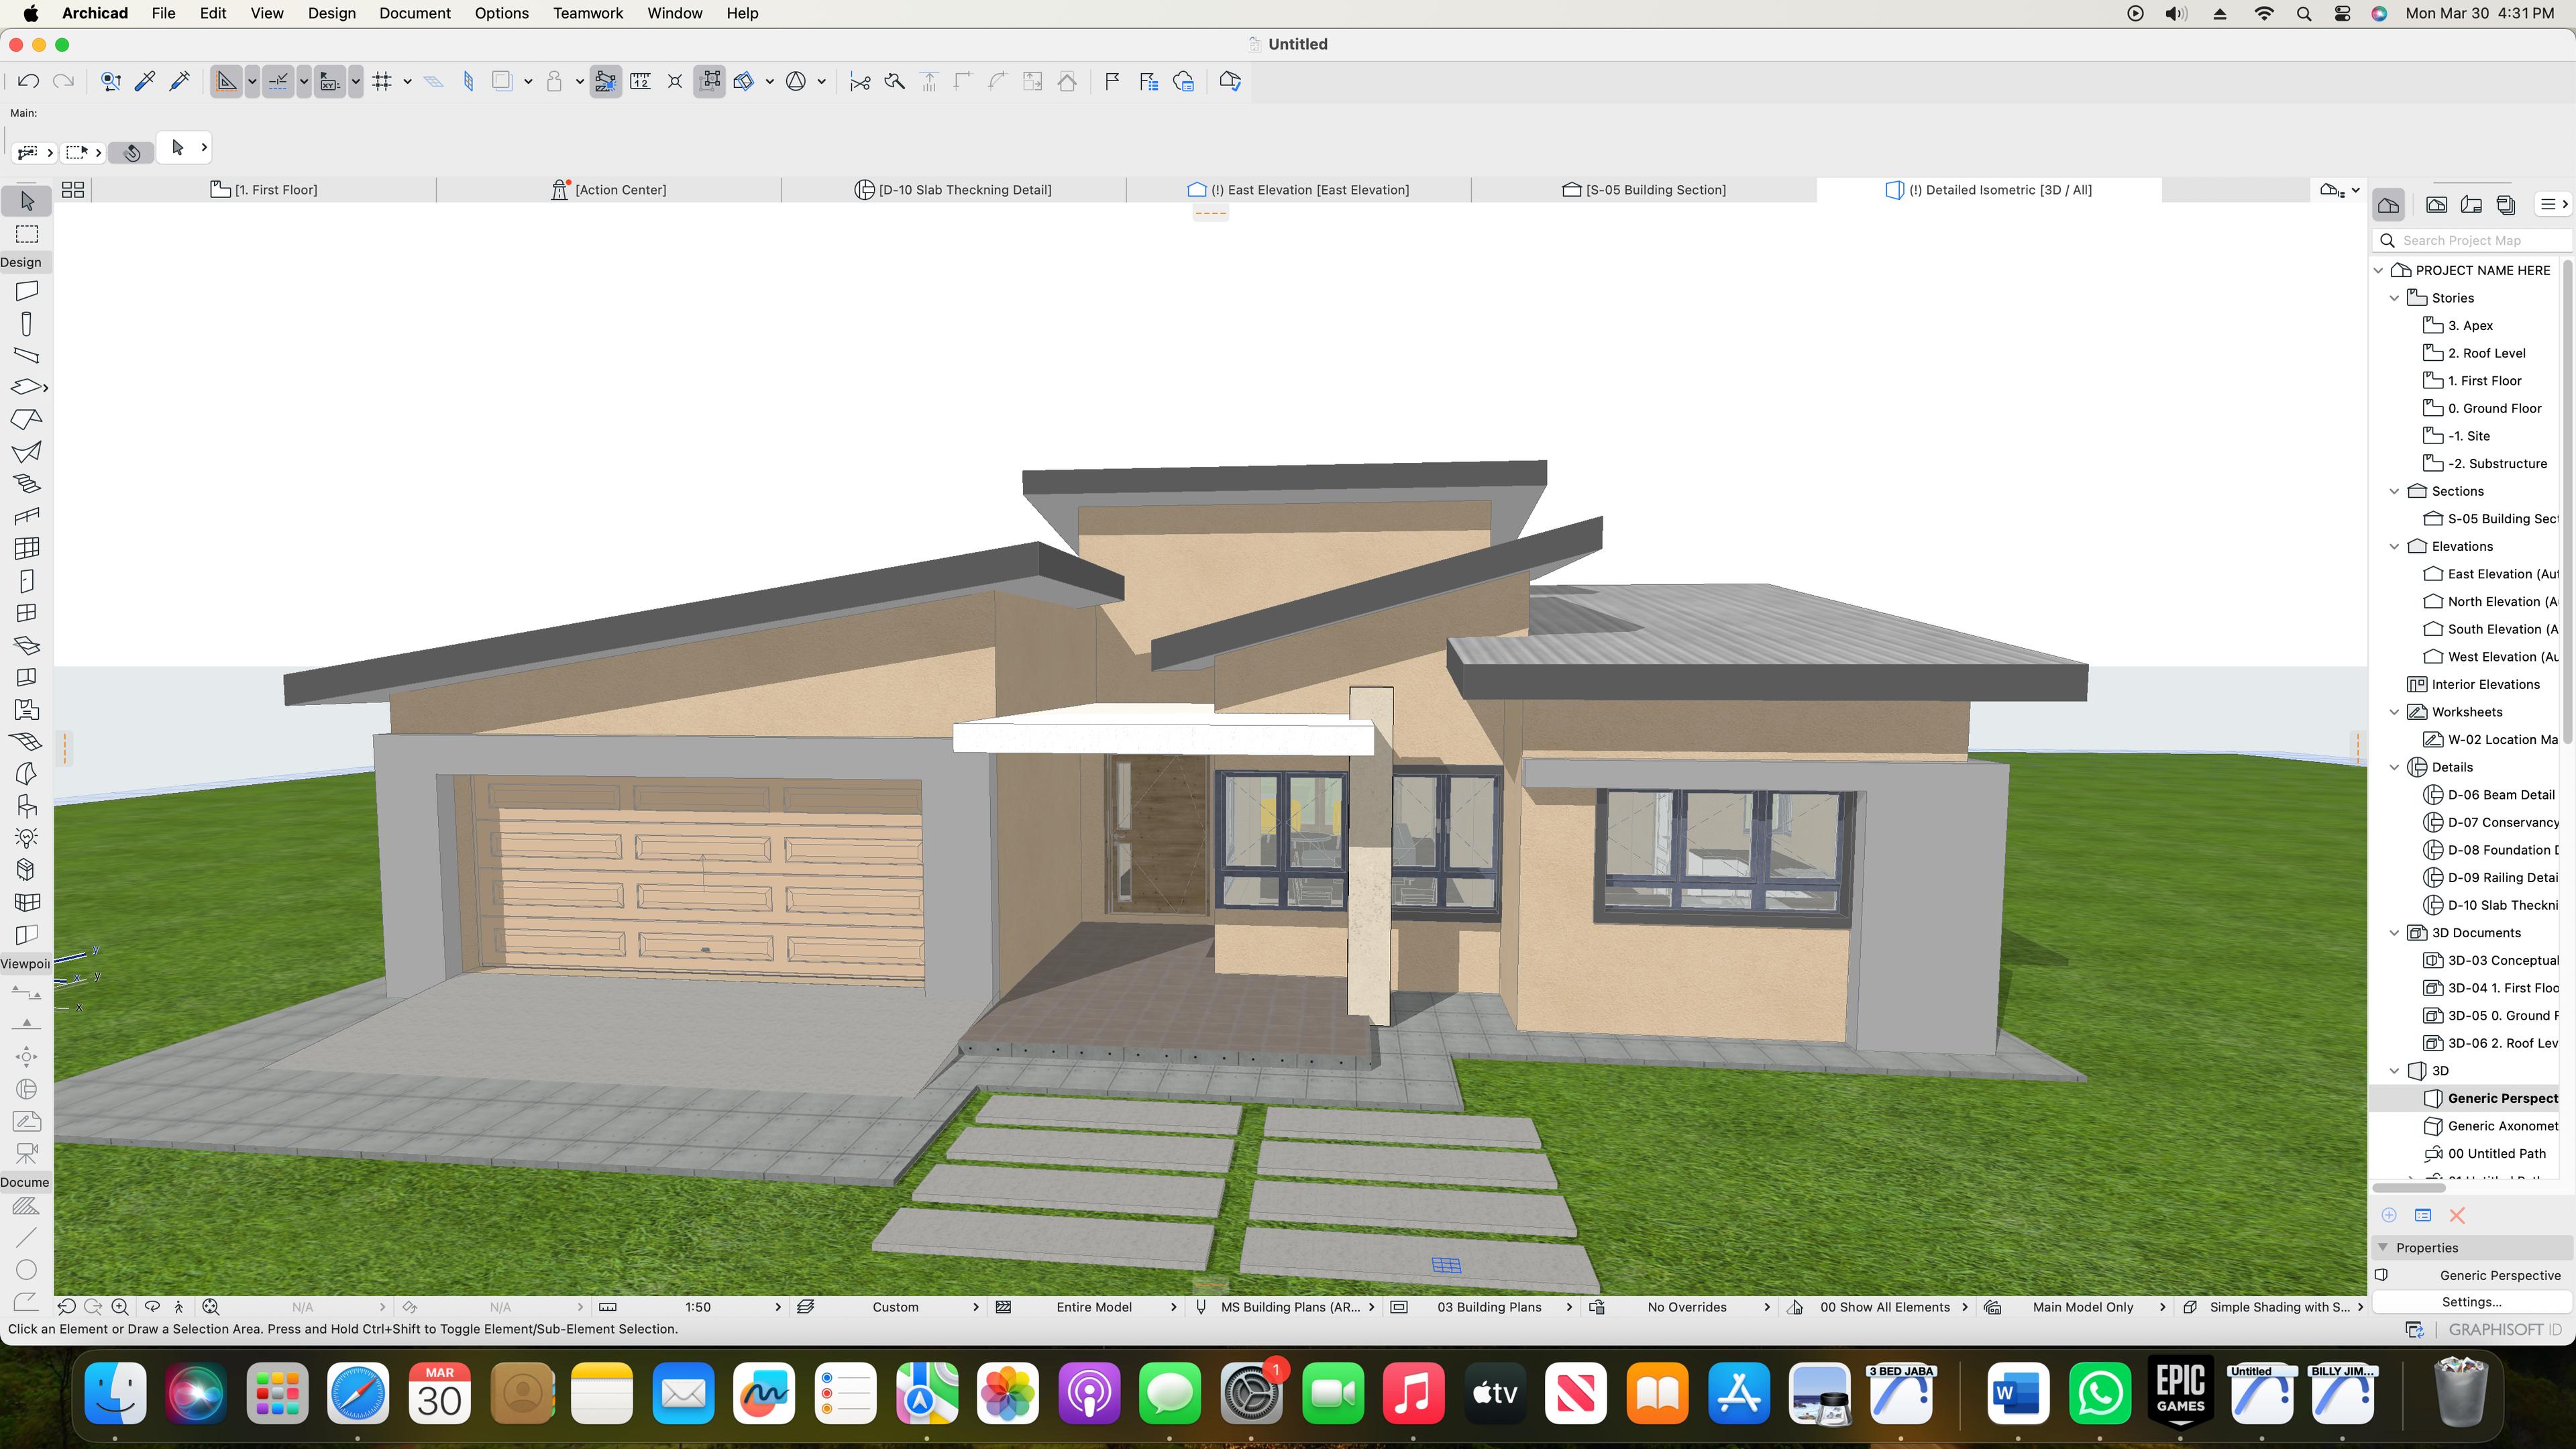Toggle the Guide Lines triangle button

click(226, 81)
